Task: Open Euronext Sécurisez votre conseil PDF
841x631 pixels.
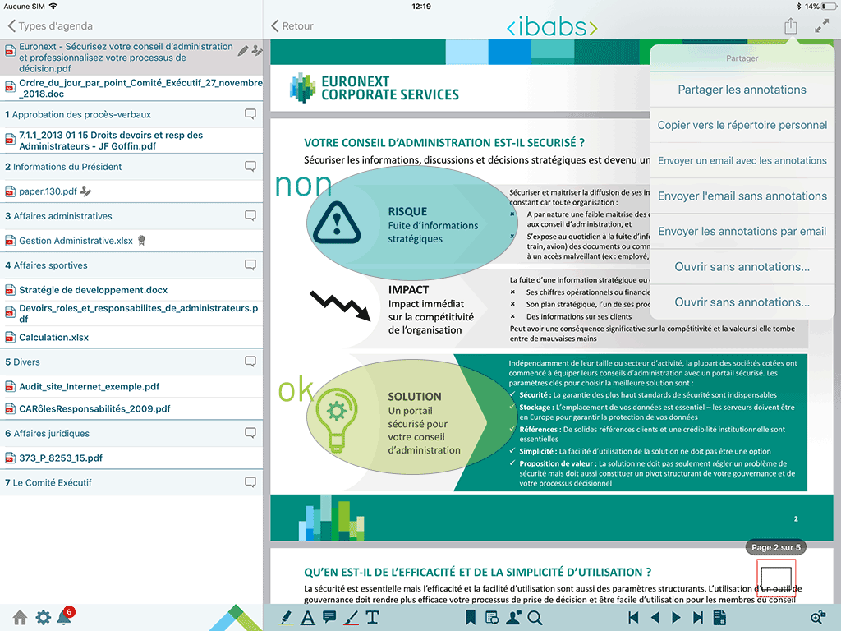Action: tap(131, 57)
